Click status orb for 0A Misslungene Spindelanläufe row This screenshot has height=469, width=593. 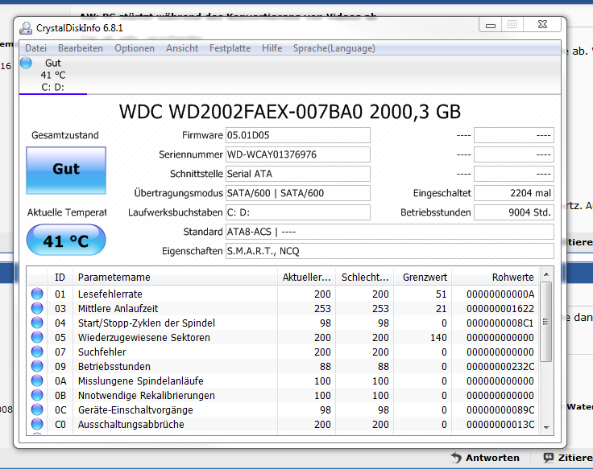pos(37,381)
